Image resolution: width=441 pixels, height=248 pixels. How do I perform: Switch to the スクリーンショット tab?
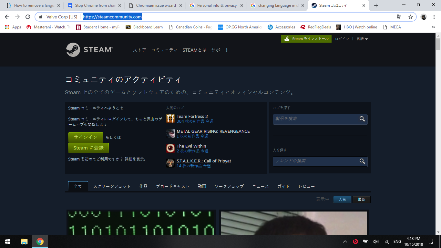coord(112,186)
